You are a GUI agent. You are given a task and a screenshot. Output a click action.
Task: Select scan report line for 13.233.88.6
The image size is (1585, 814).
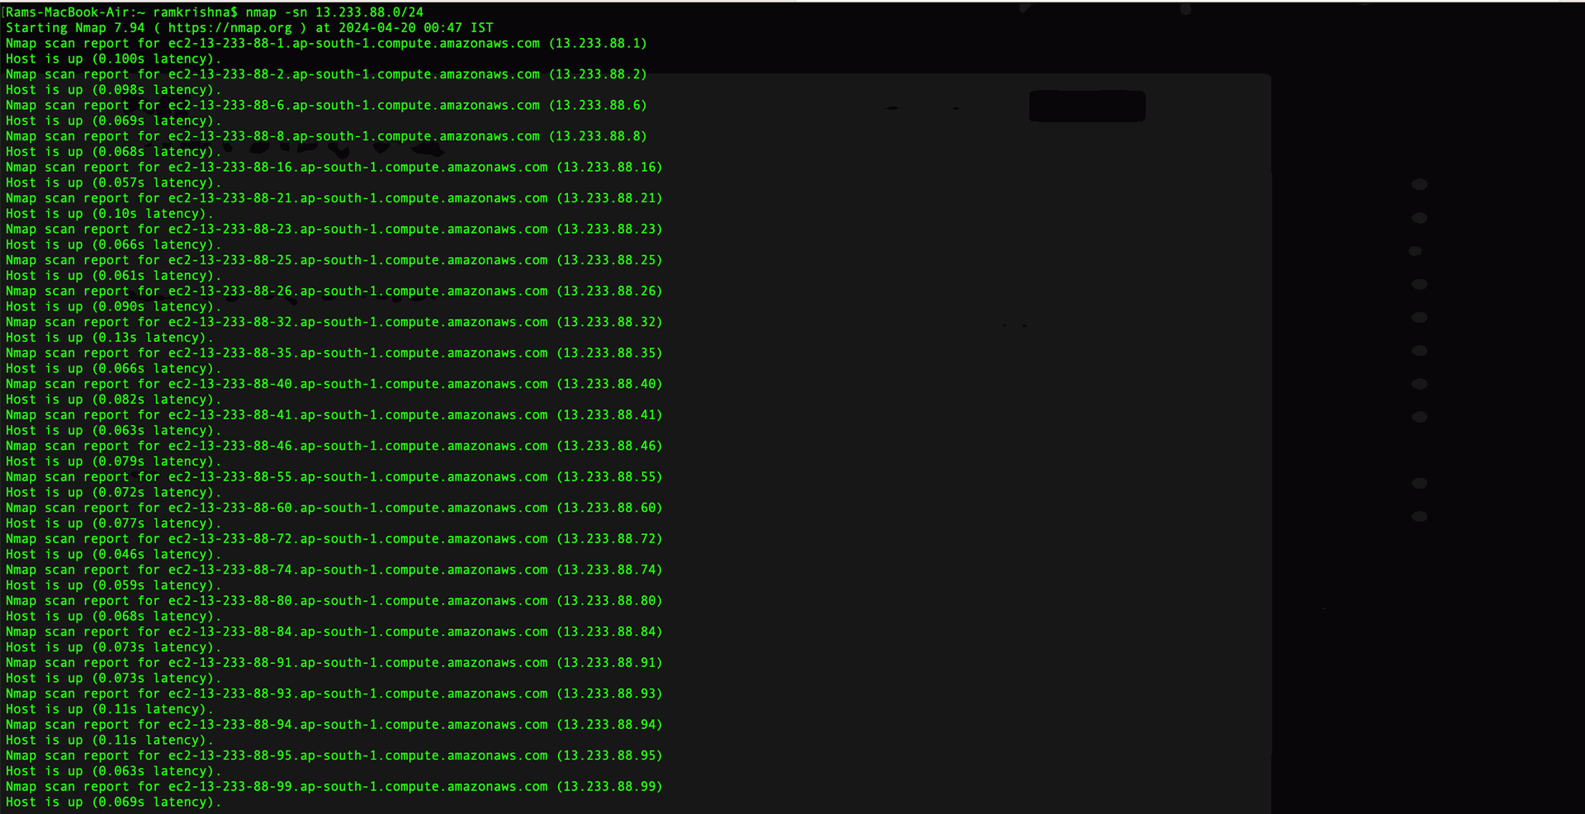coord(326,106)
